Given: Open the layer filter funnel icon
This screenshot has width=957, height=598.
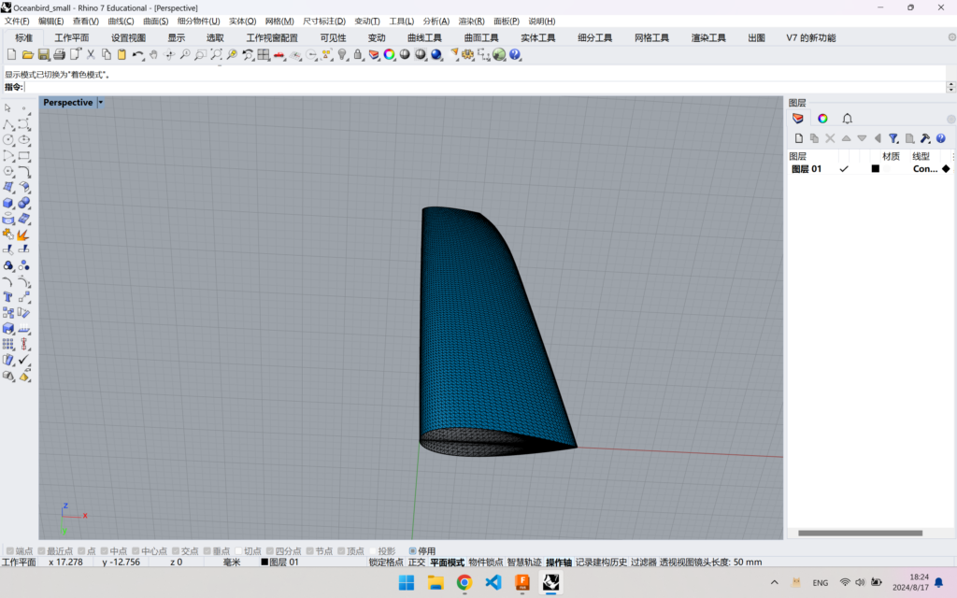Looking at the screenshot, I should (x=893, y=138).
